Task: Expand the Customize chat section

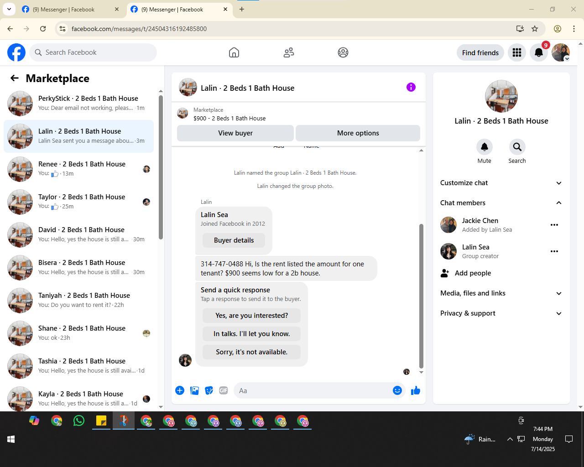Action: tap(501, 183)
